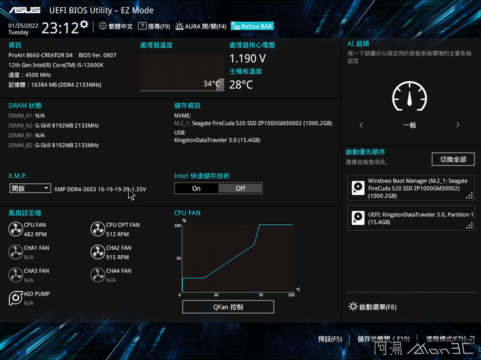Screen dimensions: 481x360
Task: Click ProArt B660-CREATOR D4 model text
Action: pyautogui.click(x=40, y=55)
